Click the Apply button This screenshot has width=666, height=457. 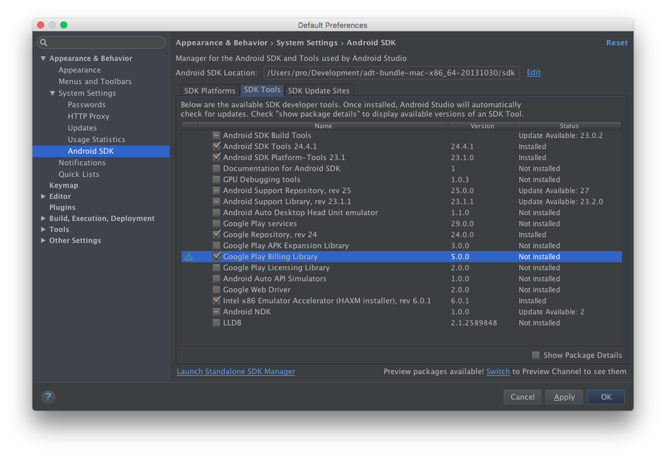(x=564, y=397)
